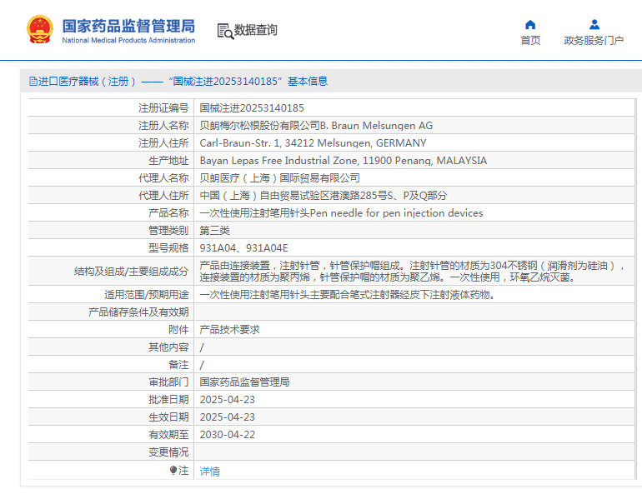The width and height of the screenshot is (642, 494).
Task: Select the 注册证编号 value in the table
Action: [252, 108]
